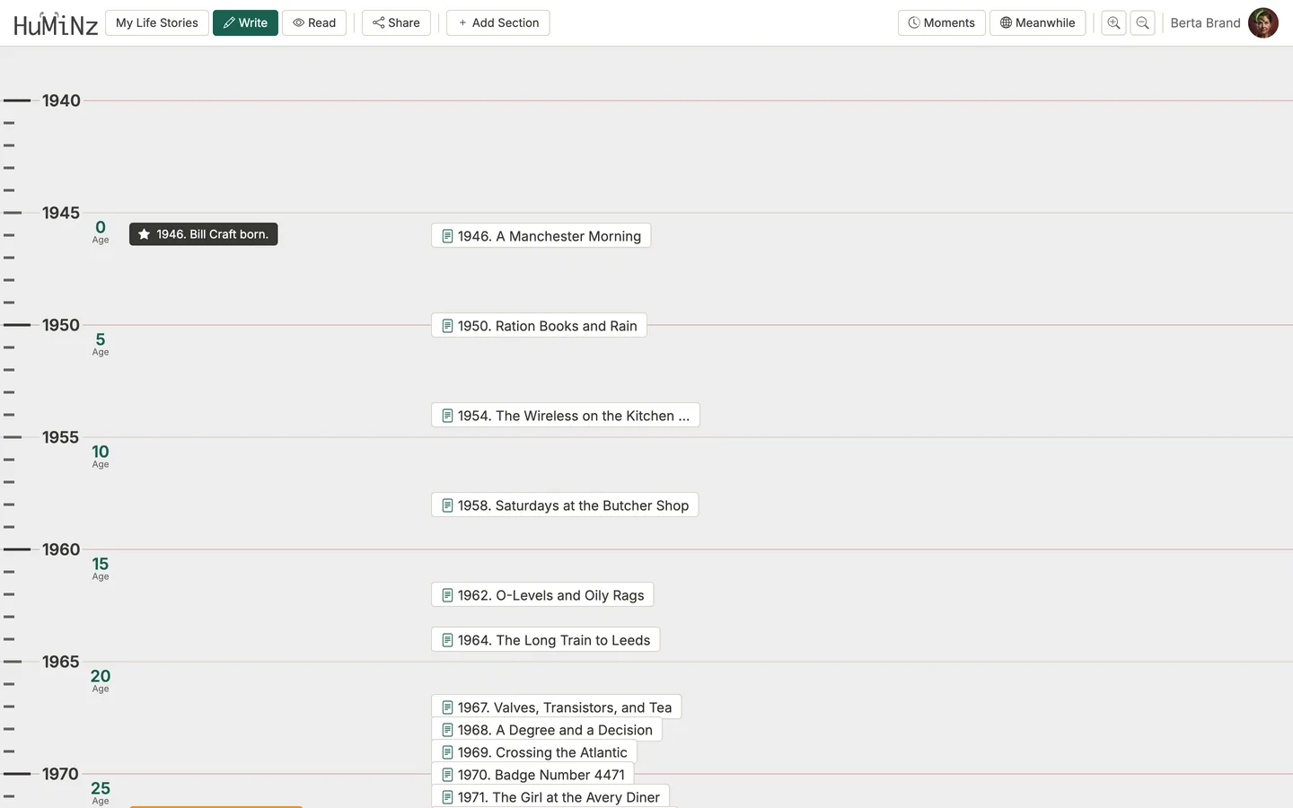Image resolution: width=1293 pixels, height=808 pixels.
Task: Open story 1969. Crossing the Atlantic
Action: 534,752
